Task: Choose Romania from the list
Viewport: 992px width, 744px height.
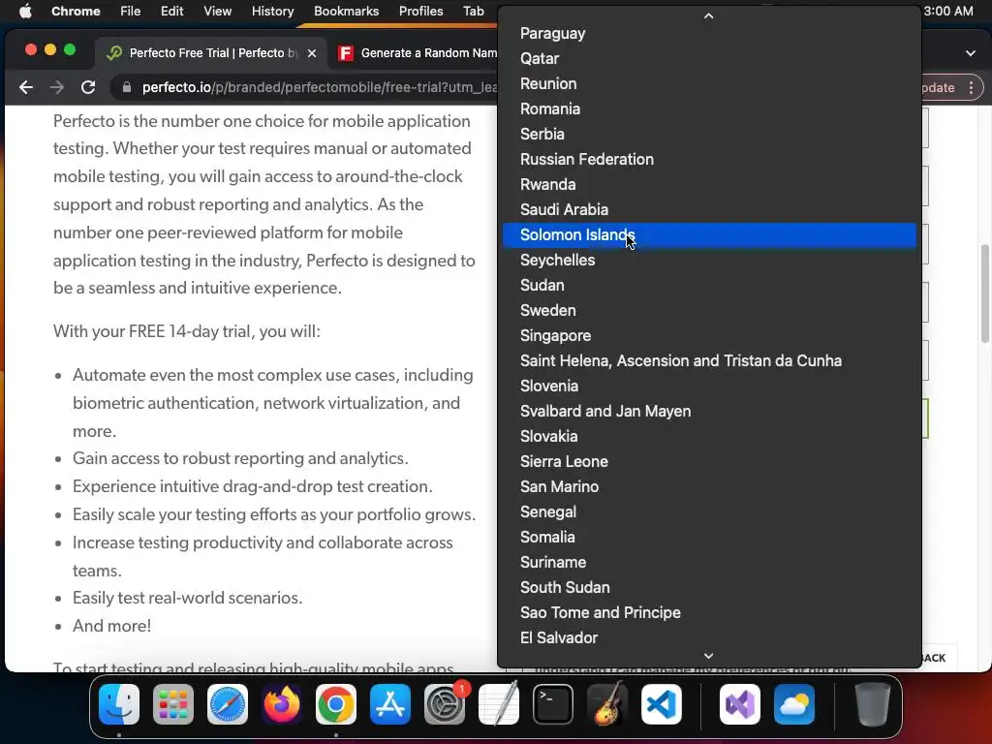Action: (x=709, y=108)
